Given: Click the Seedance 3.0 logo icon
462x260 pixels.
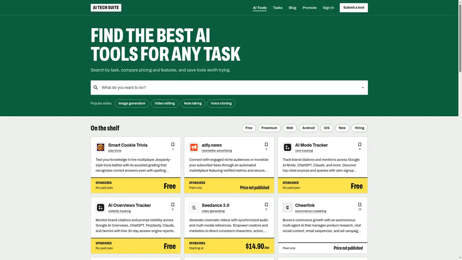Looking at the screenshot, I should (194, 208).
